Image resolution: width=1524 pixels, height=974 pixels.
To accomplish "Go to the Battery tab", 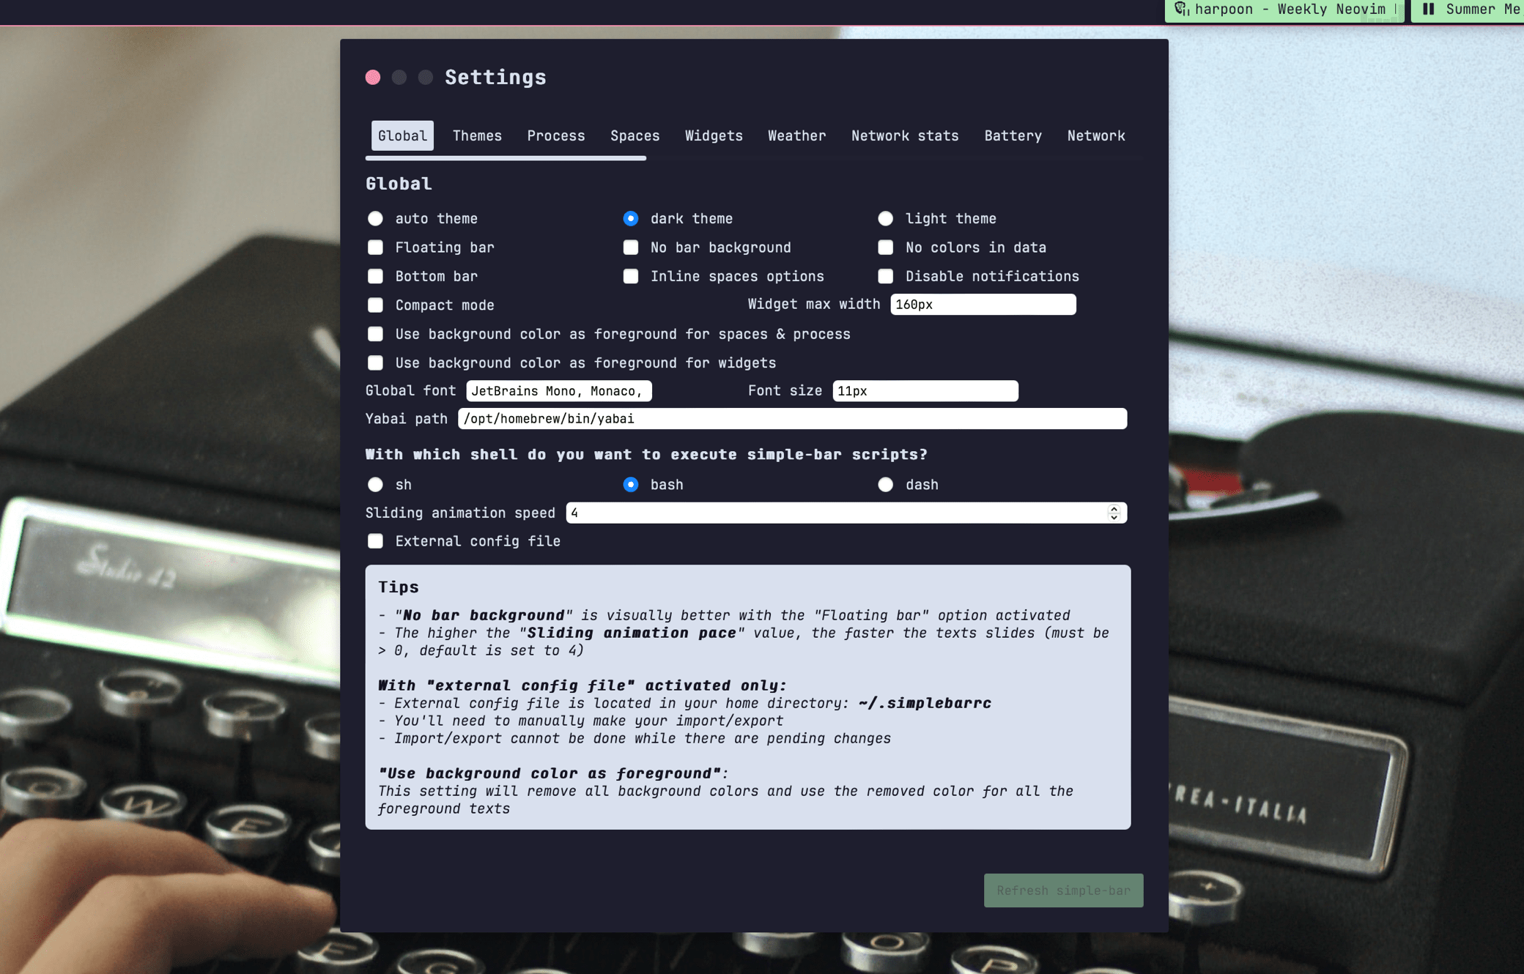I will (x=1013, y=136).
